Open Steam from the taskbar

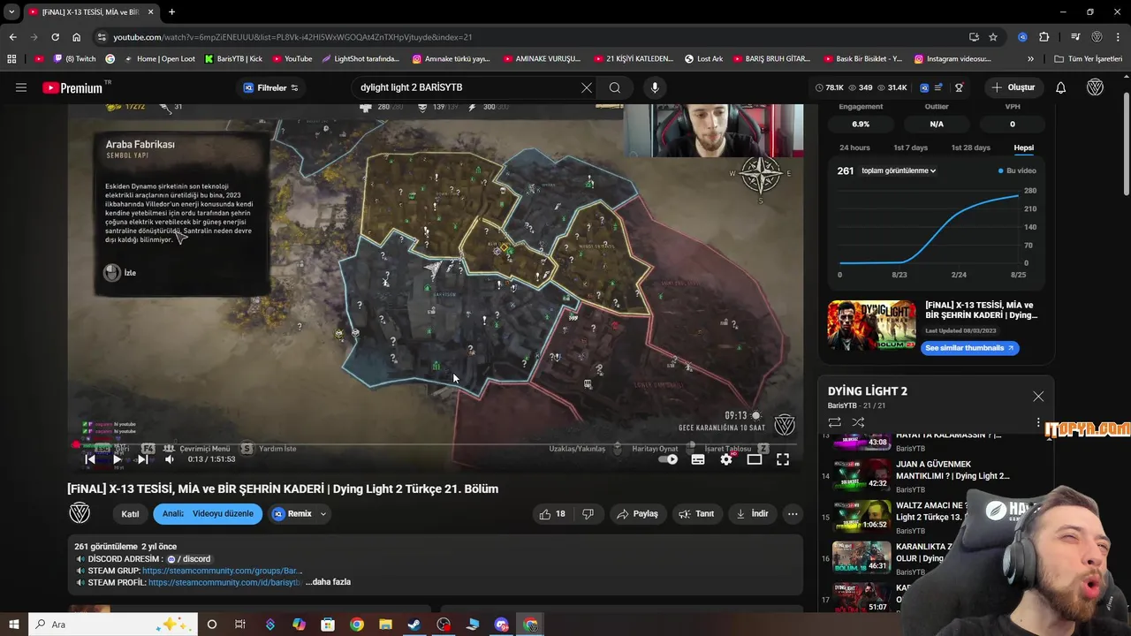coord(414,625)
